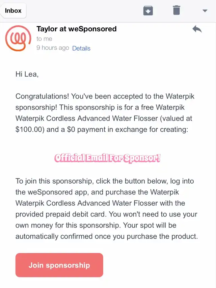Tap "automatically confirmed" in the last line

point(54,236)
